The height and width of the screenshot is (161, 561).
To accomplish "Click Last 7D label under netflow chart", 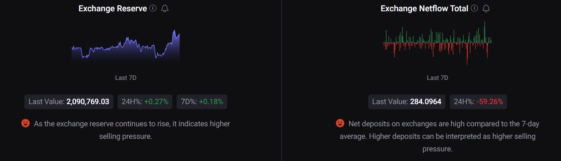I will (437, 78).
